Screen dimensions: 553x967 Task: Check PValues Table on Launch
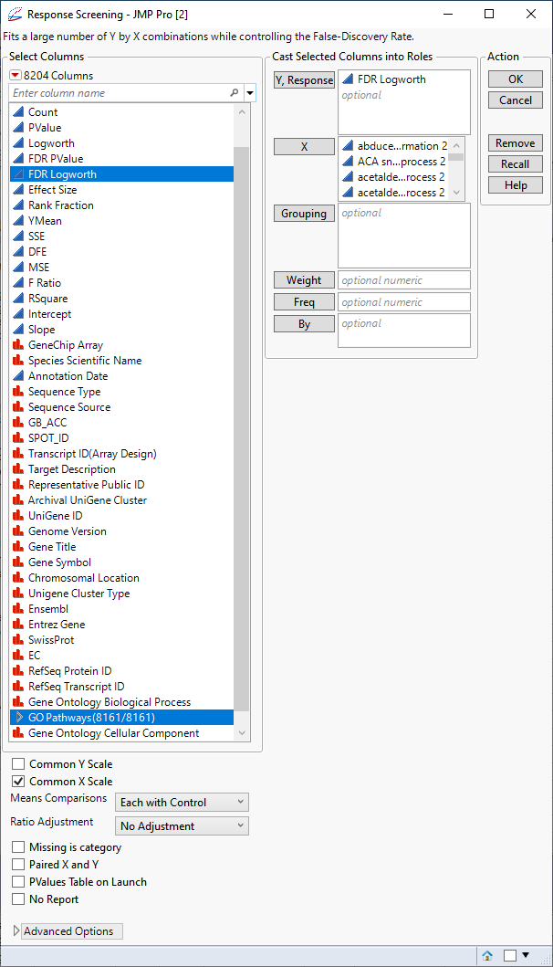[x=18, y=882]
